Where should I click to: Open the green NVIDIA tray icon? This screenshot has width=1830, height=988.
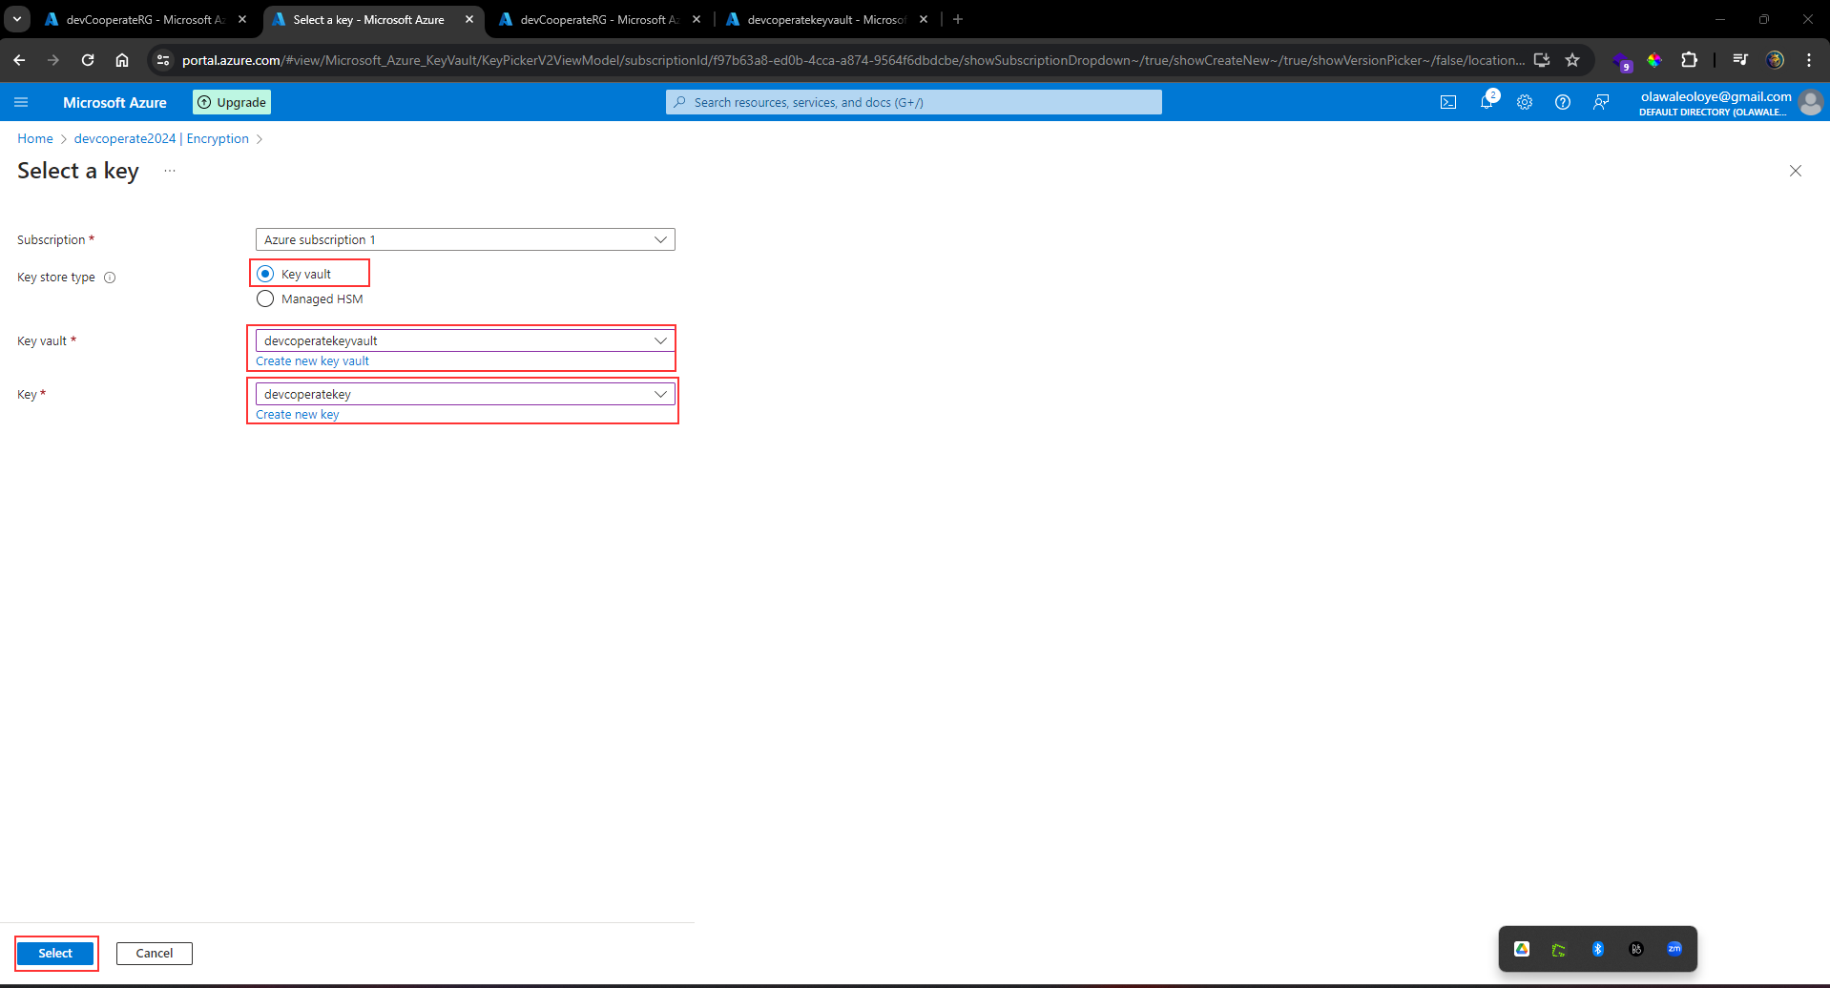tap(1559, 949)
